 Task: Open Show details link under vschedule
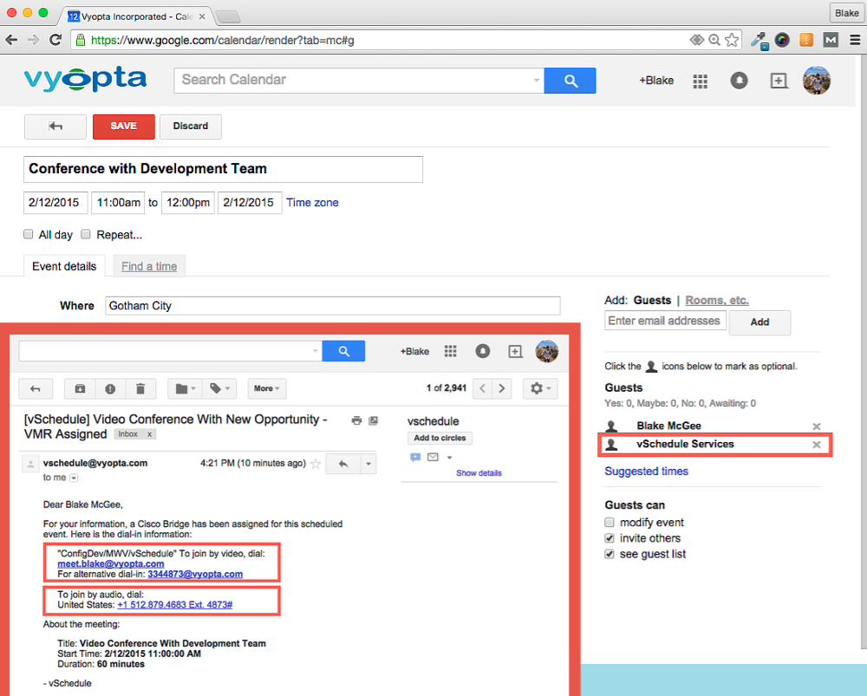[479, 473]
